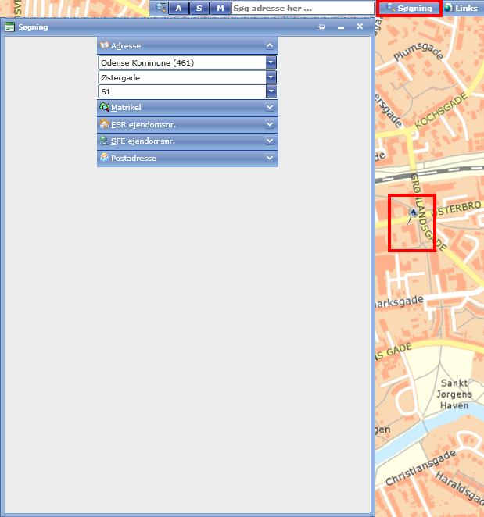The image size is (484, 517).
Task: Expand the SFE ejendomsnr. chevron
Action: coord(270,141)
